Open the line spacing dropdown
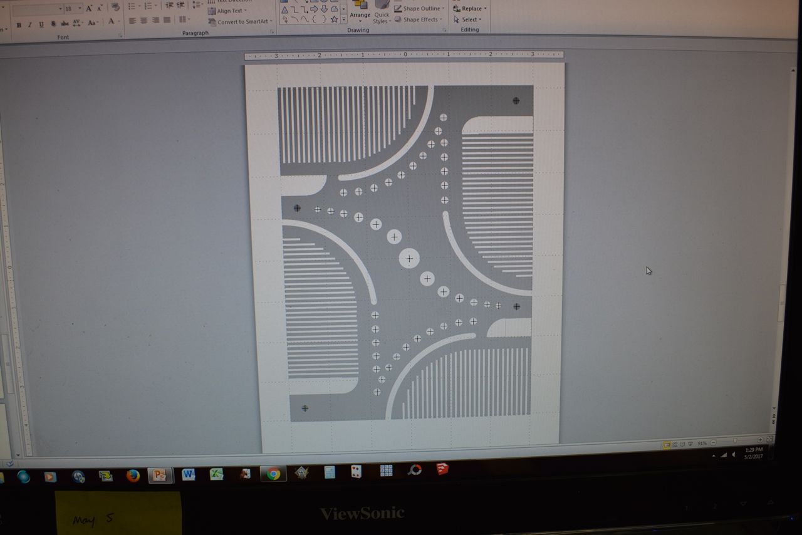802x535 pixels. 197,5
